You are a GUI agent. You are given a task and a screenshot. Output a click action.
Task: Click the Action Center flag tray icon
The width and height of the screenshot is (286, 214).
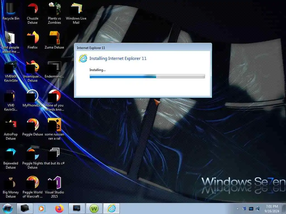click(x=244, y=208)
